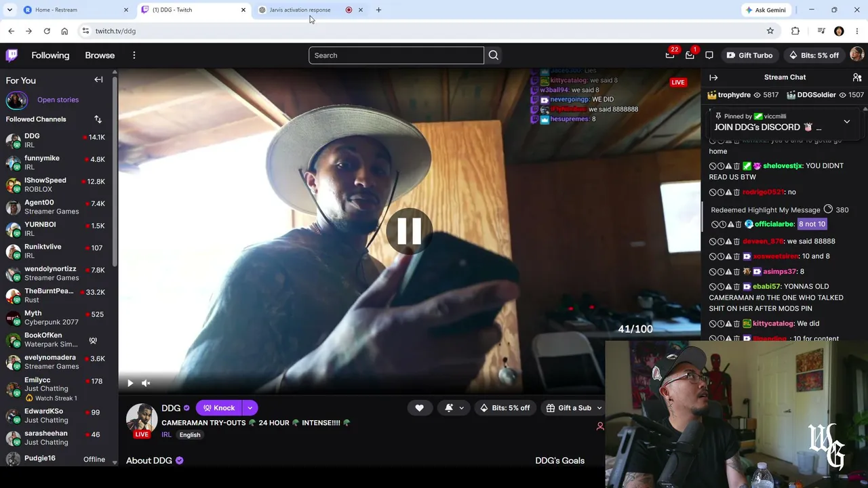Open the browser media controls icon

pos(821,30)
